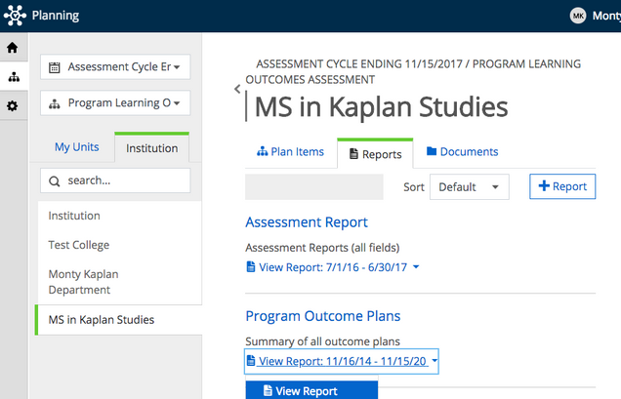Expand the Assessment Cycle dropdown
This screenshot has width=621, height=399.
[x=115, y=67]
